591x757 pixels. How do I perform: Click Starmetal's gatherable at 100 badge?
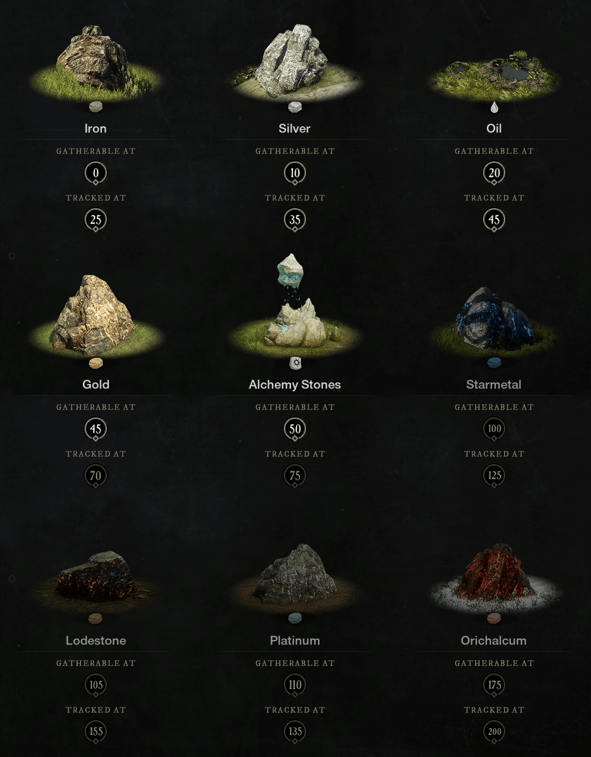(x=494, y=429)
